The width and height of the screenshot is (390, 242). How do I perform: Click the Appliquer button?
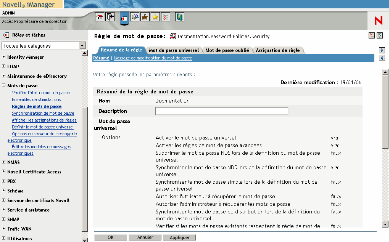180,237
